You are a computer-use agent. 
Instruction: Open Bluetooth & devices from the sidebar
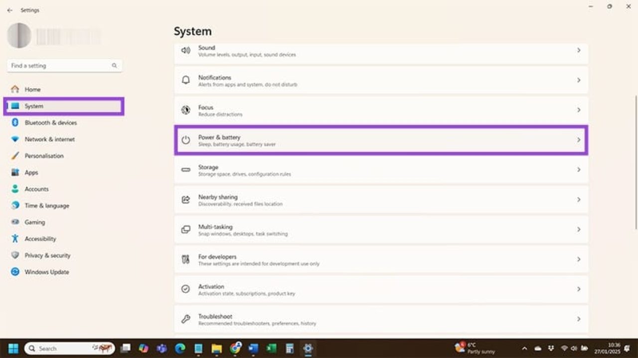click(50, 122)
